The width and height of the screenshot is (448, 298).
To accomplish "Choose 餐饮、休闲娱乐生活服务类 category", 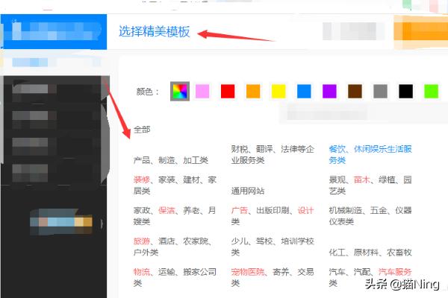I will (x=370, y=154).
